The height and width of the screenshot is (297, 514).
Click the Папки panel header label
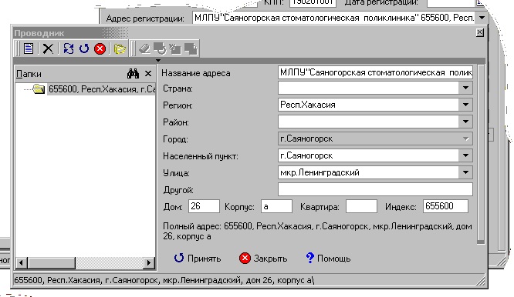(29, 74)
